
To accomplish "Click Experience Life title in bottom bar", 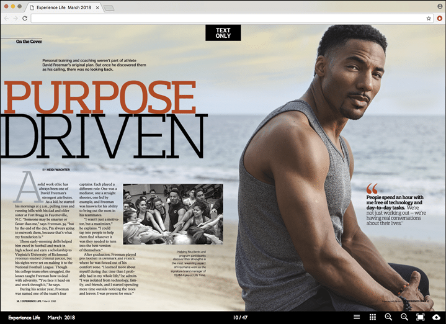I will point(24,317).
